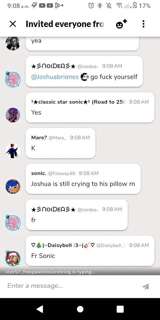Screen dimensions: 160x320
Task: Tap the Android back navigation button
Action: coord(40,309)
